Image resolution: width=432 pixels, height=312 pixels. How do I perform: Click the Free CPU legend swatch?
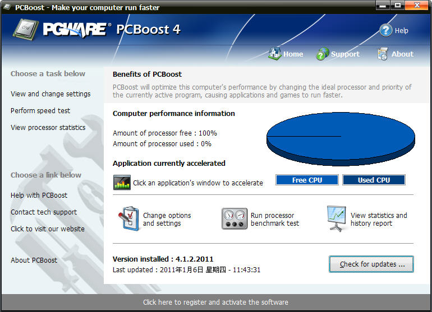(307, 180)
